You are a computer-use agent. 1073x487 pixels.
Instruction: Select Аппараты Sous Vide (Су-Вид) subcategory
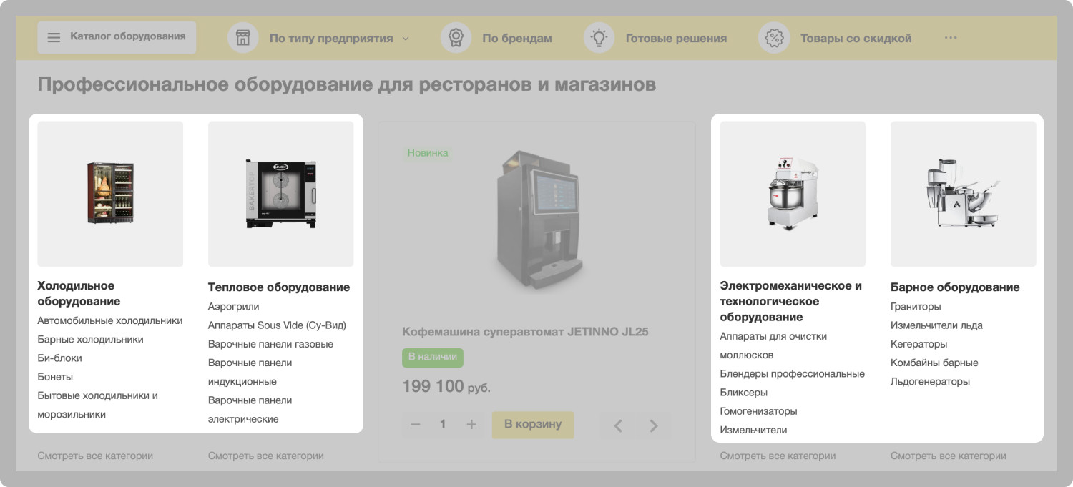tap(278, 325)
